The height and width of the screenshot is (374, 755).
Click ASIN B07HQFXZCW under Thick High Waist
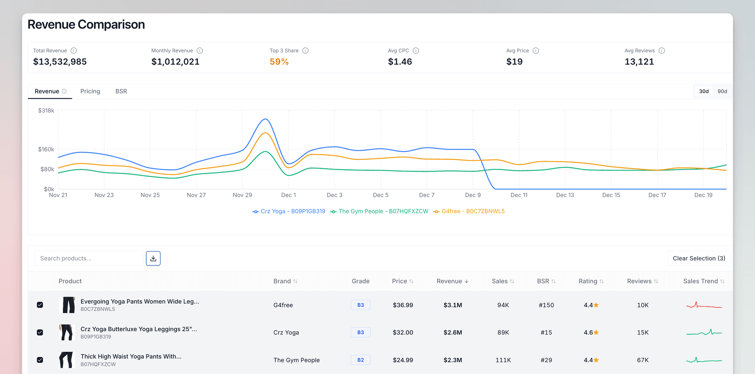tap(98, 364)
